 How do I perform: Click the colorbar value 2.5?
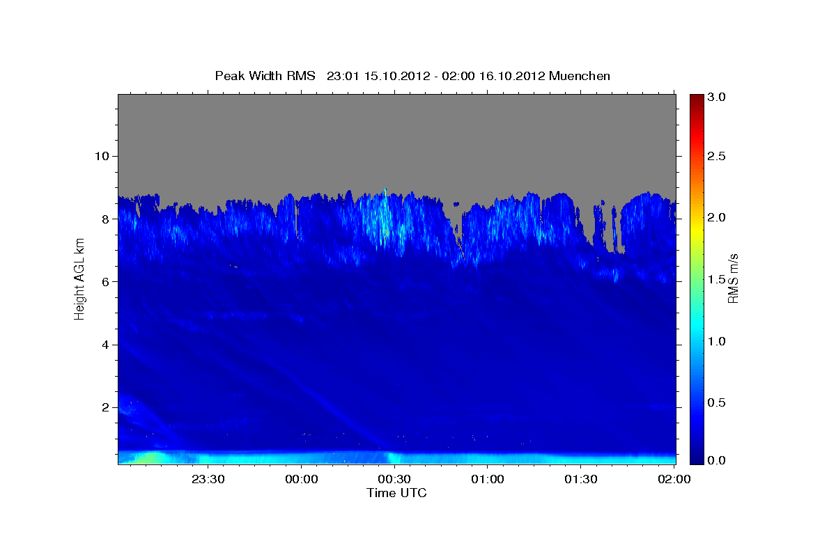pyautogui.click(x=716, y=157)
